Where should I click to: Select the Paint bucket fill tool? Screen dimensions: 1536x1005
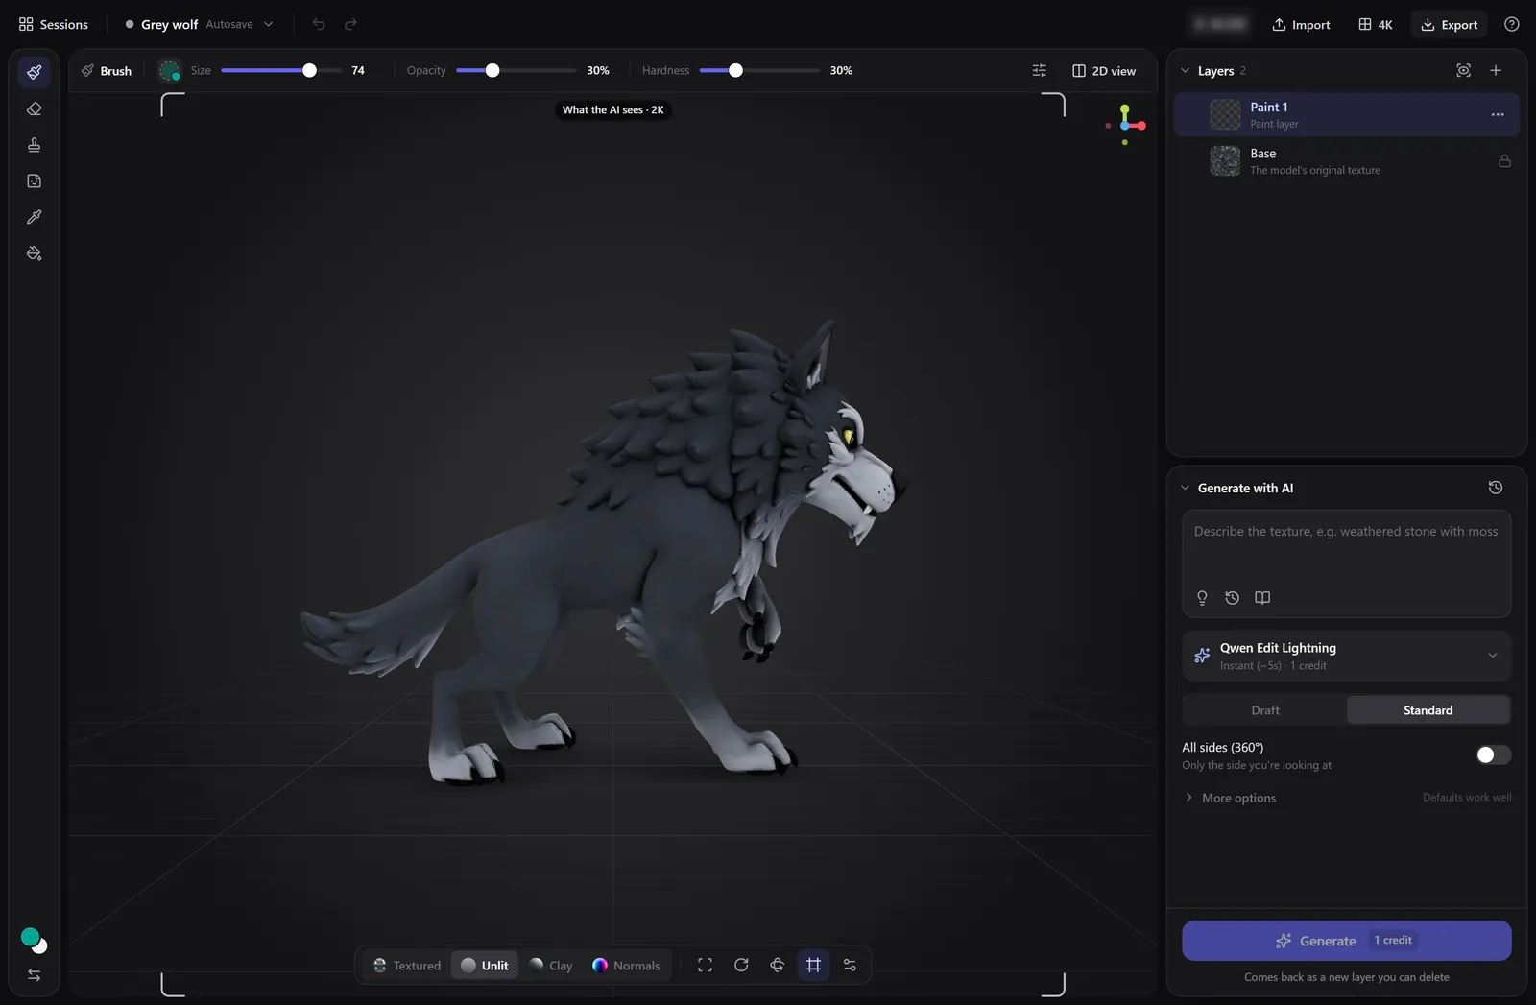(x=35, y=253)
